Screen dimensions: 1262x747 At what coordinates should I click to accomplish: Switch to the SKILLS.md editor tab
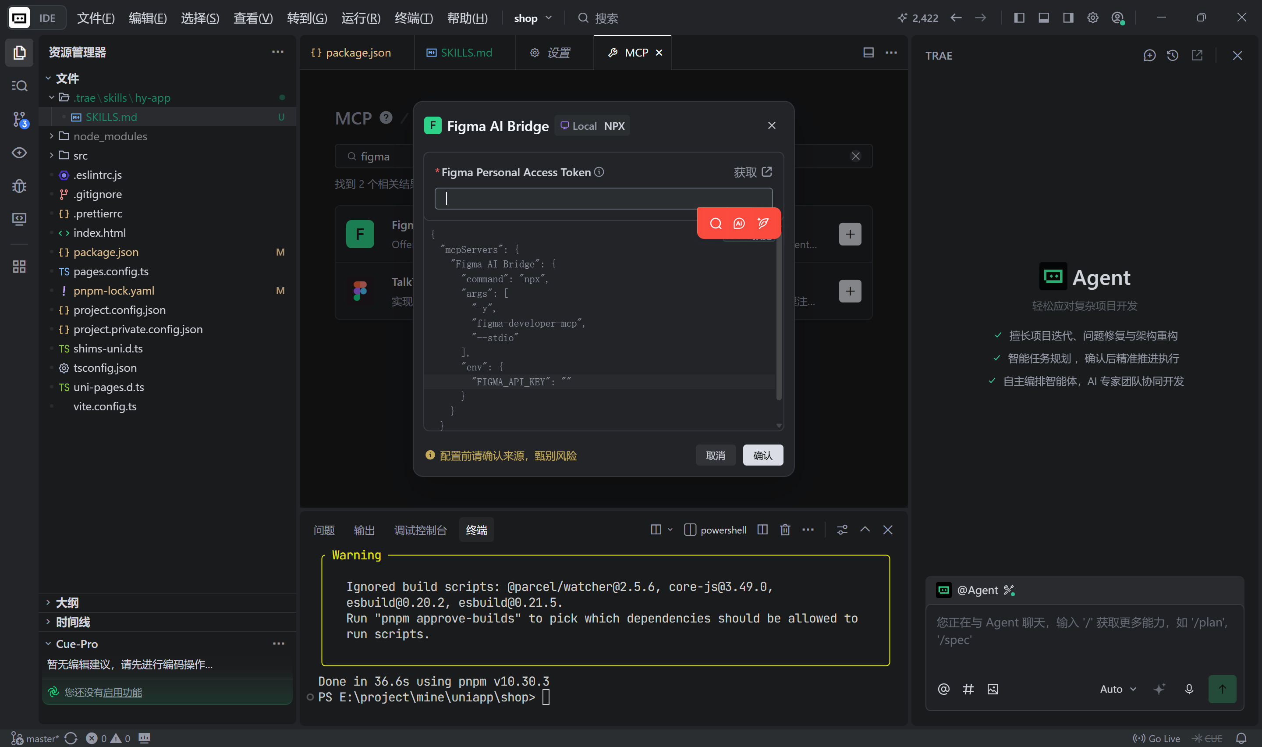465,52
